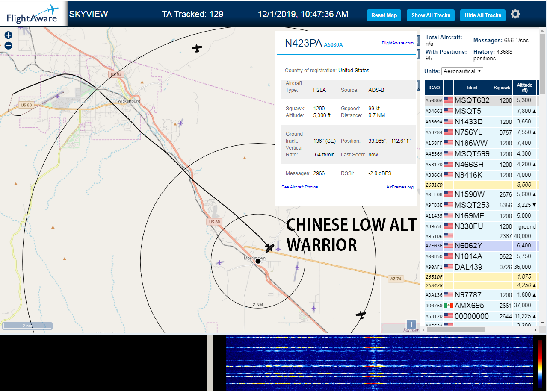Click the horizontal scrollbar right arrow under the table
The image size is (547, 391).
pos(536,329)
